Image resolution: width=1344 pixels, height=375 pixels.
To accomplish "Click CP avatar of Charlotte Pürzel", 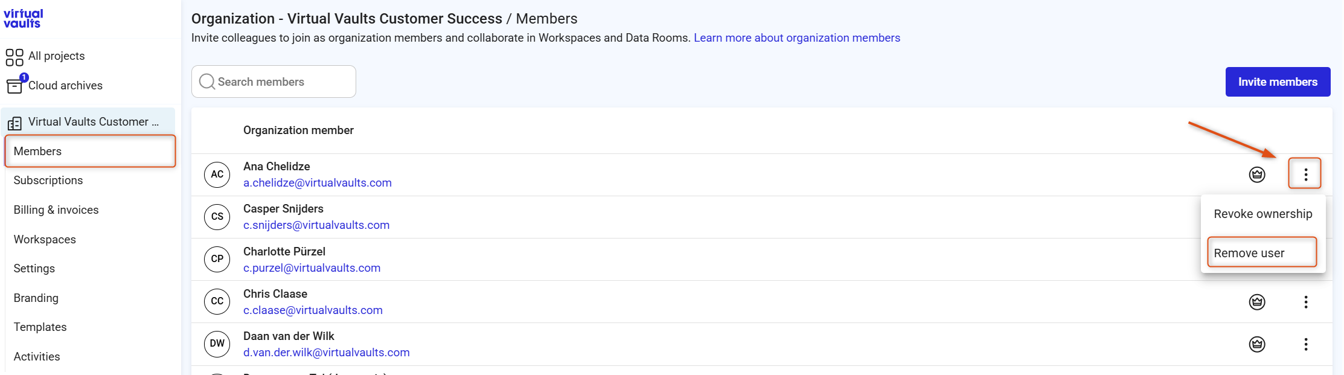I will click(217, 259).
